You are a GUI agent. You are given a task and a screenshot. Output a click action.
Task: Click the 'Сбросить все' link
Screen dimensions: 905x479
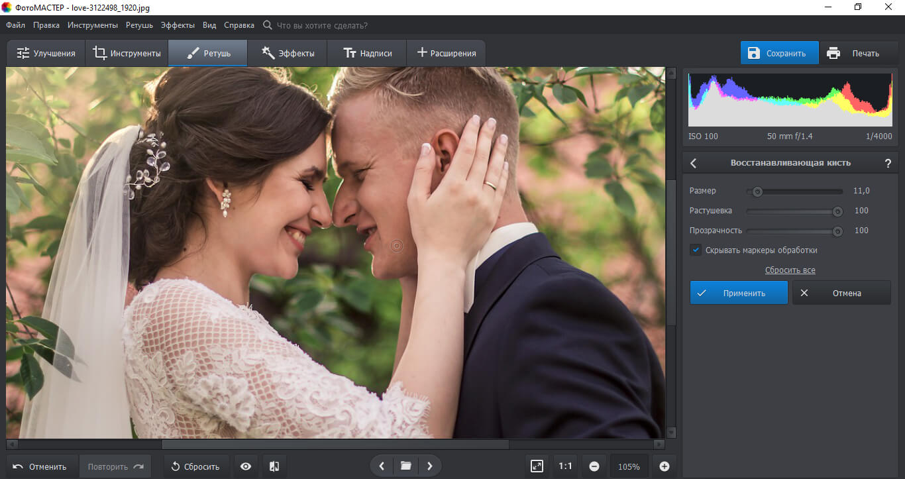point(790,270)
